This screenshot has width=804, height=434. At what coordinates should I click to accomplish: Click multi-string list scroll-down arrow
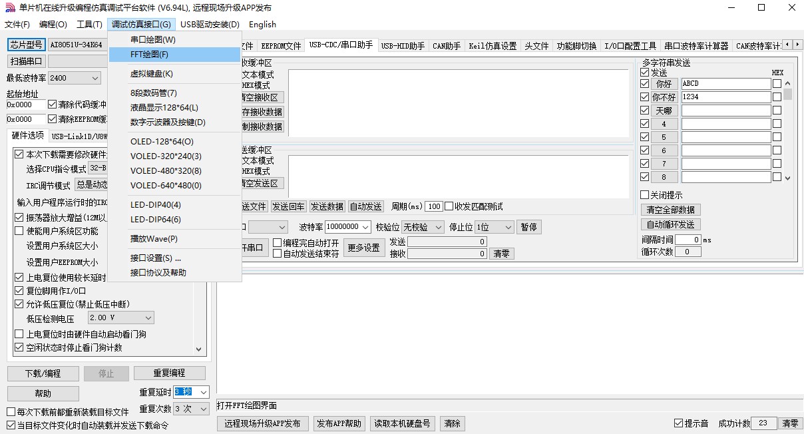pos(788,178)
